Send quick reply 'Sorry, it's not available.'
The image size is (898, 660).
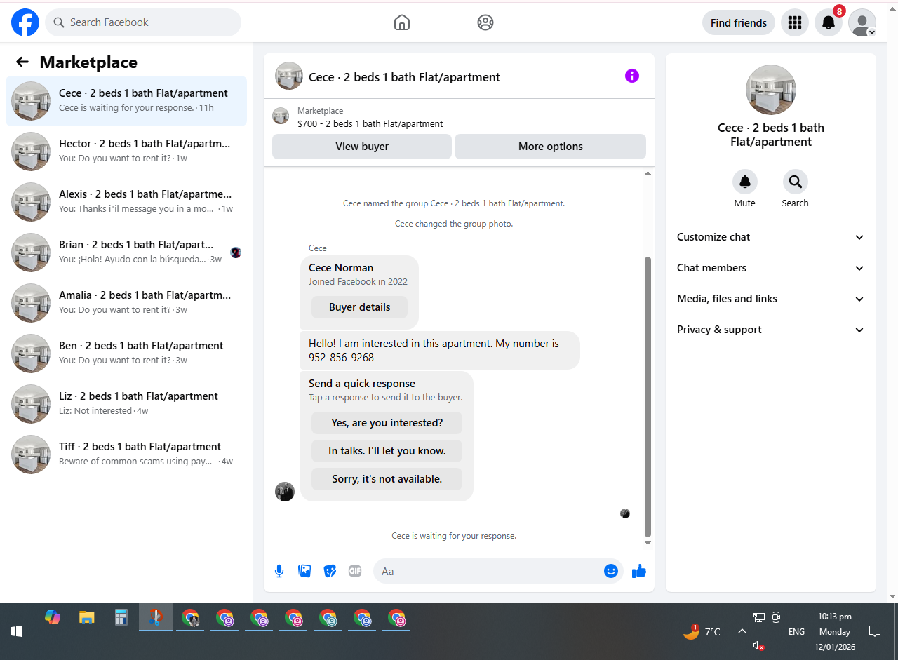click(387, 479)
